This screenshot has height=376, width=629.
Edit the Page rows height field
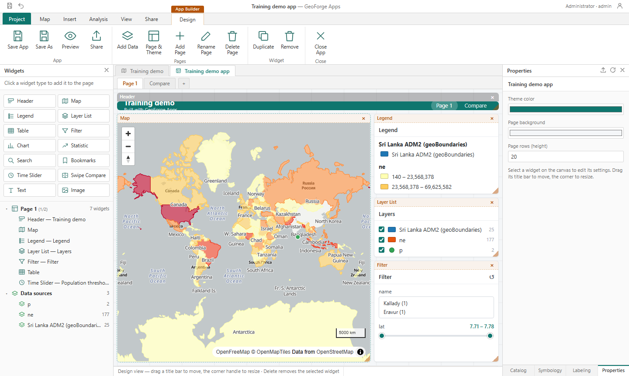(566, 157)
